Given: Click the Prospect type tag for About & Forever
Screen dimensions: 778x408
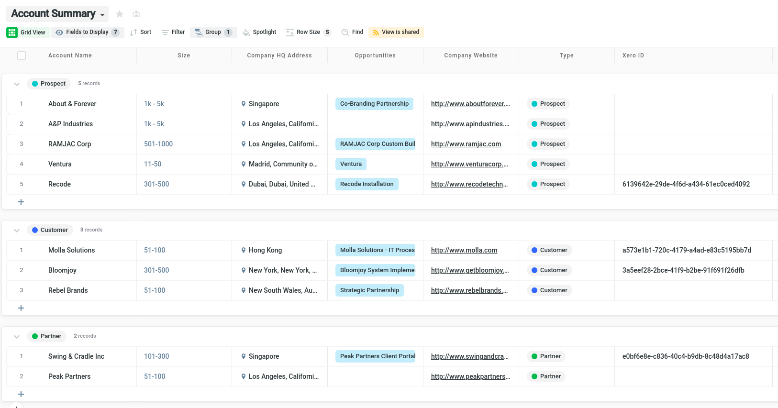Looking at the screenshot, I should click(548, 104).
